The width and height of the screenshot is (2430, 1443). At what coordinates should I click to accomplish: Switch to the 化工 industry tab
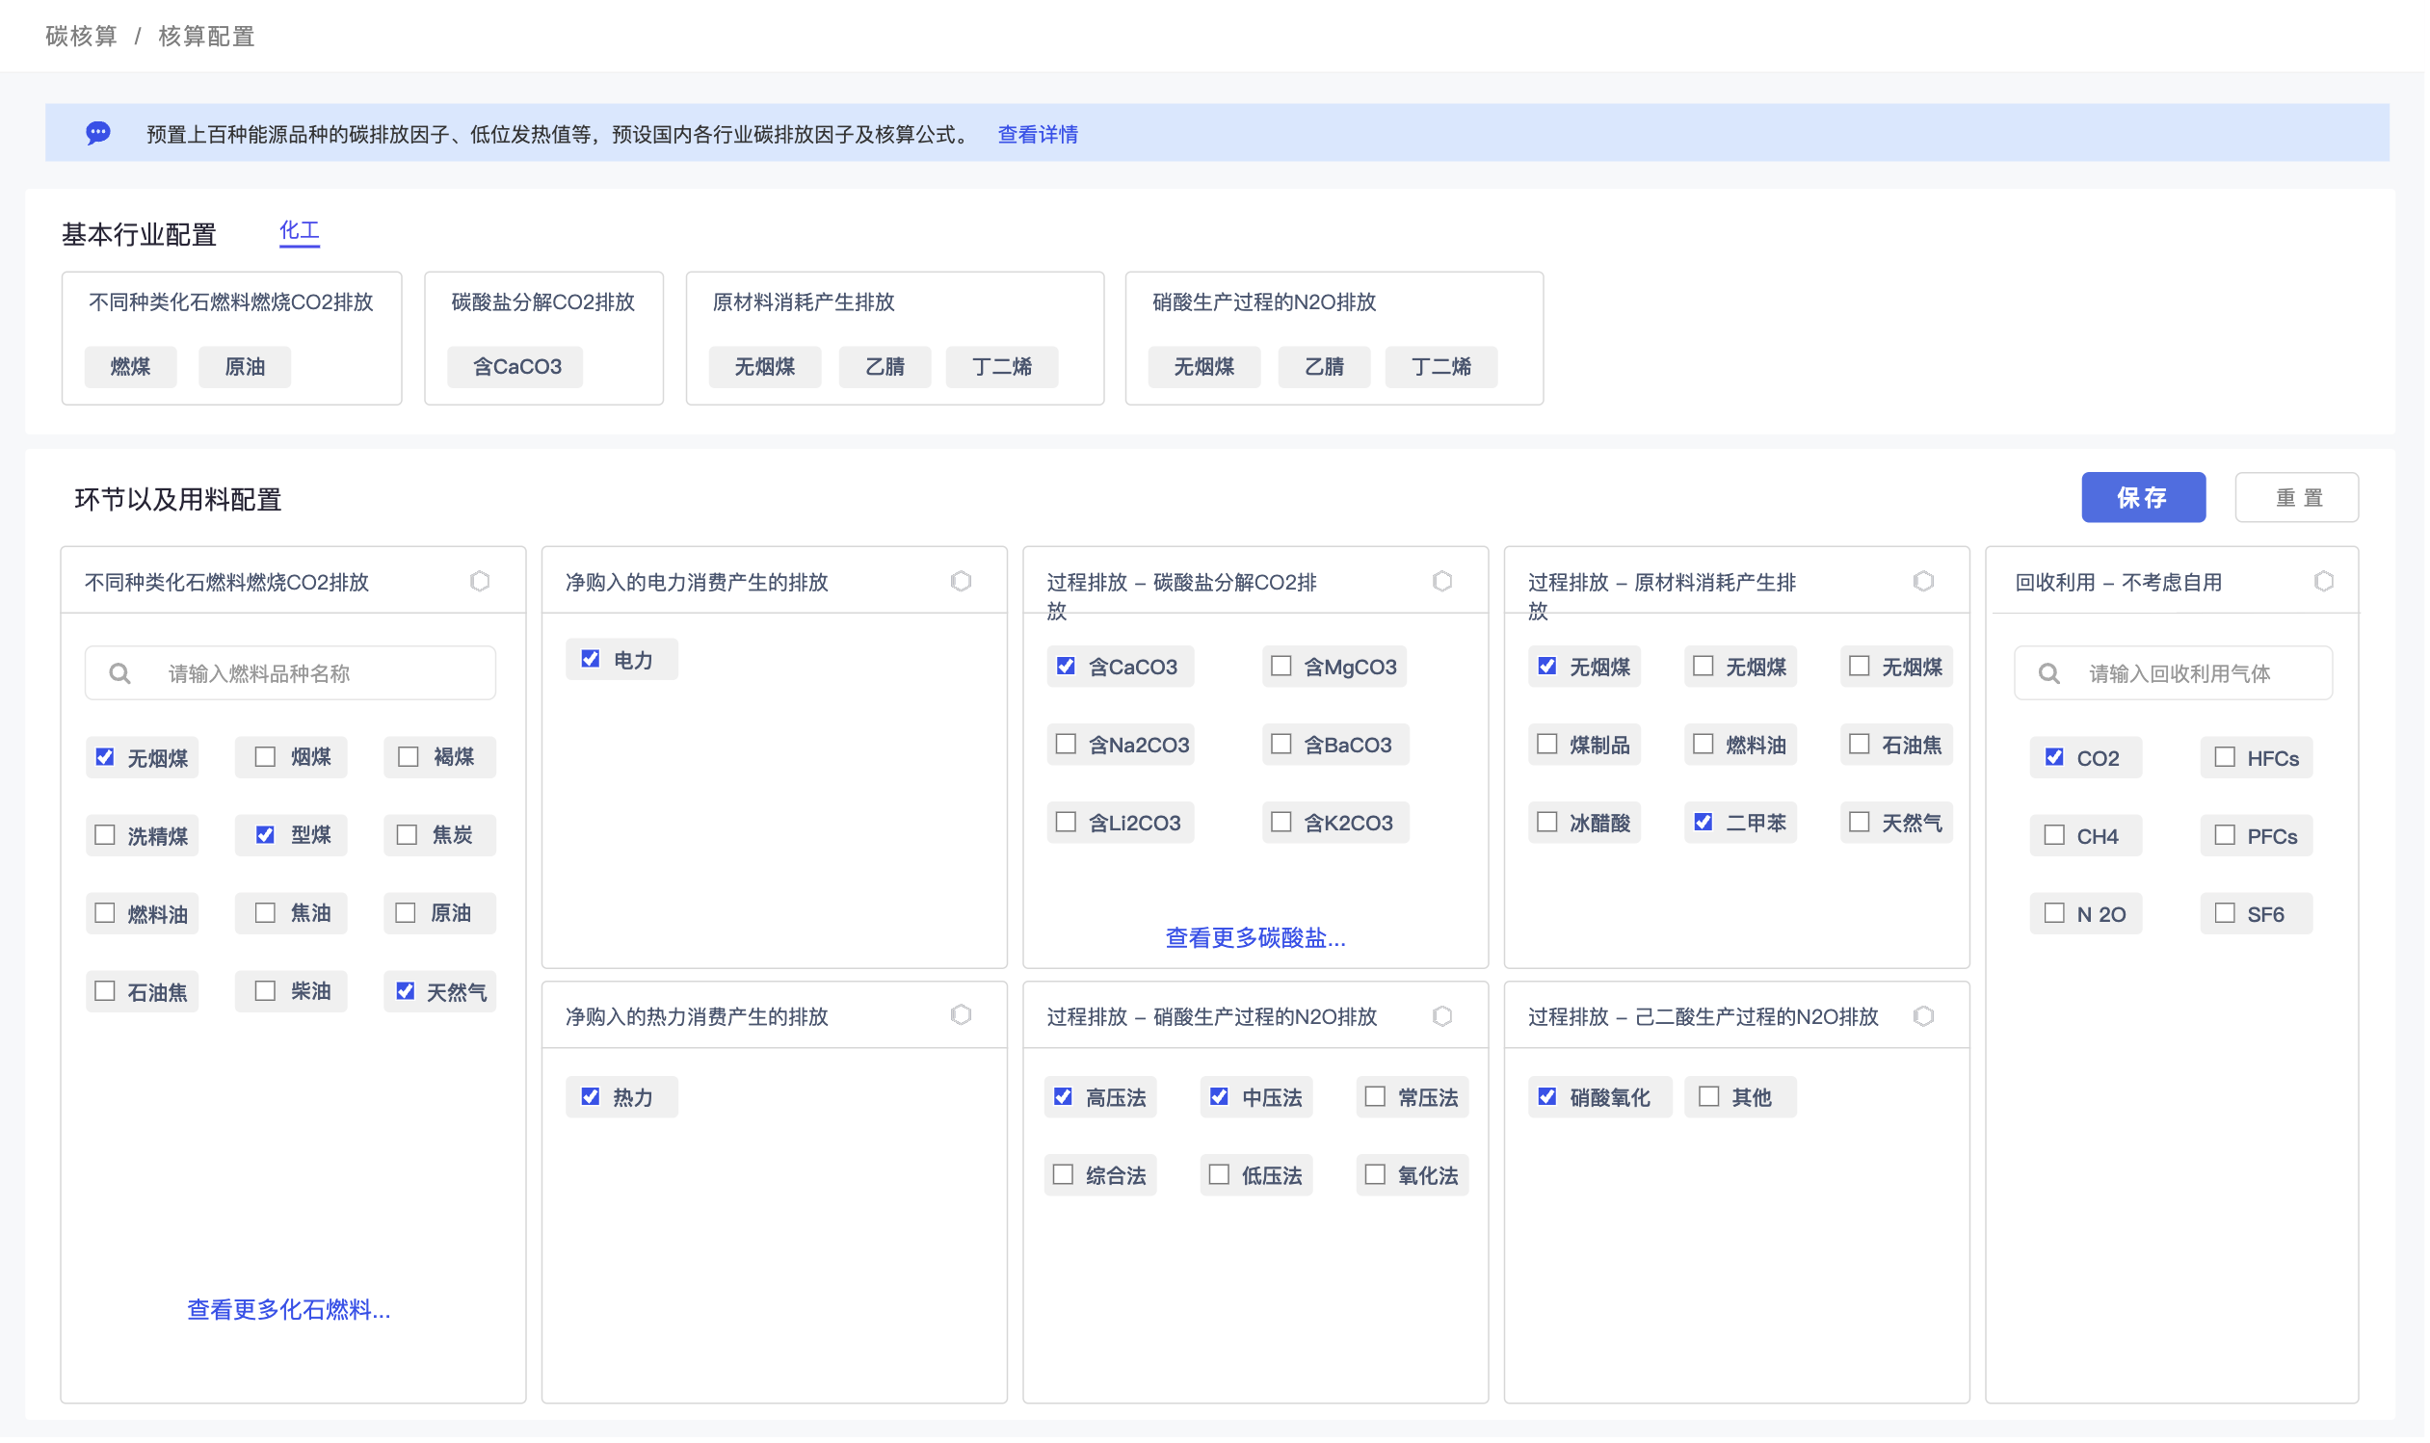coord(300,231)
